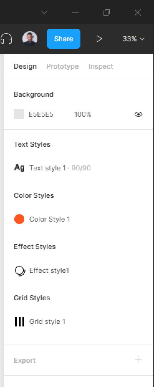Edit the E5E5E5 hex value field

(41, 115)
